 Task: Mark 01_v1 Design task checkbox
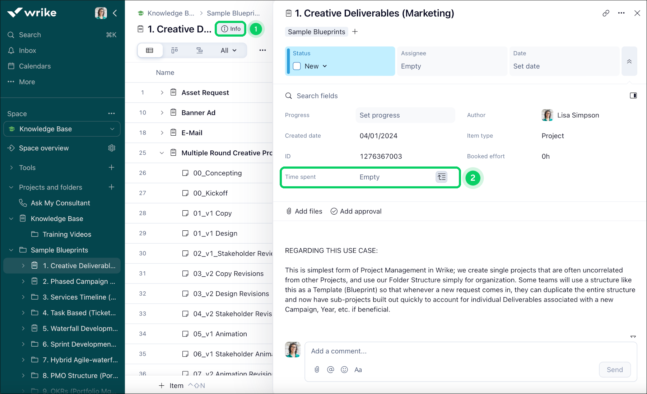tap(185, 233)
